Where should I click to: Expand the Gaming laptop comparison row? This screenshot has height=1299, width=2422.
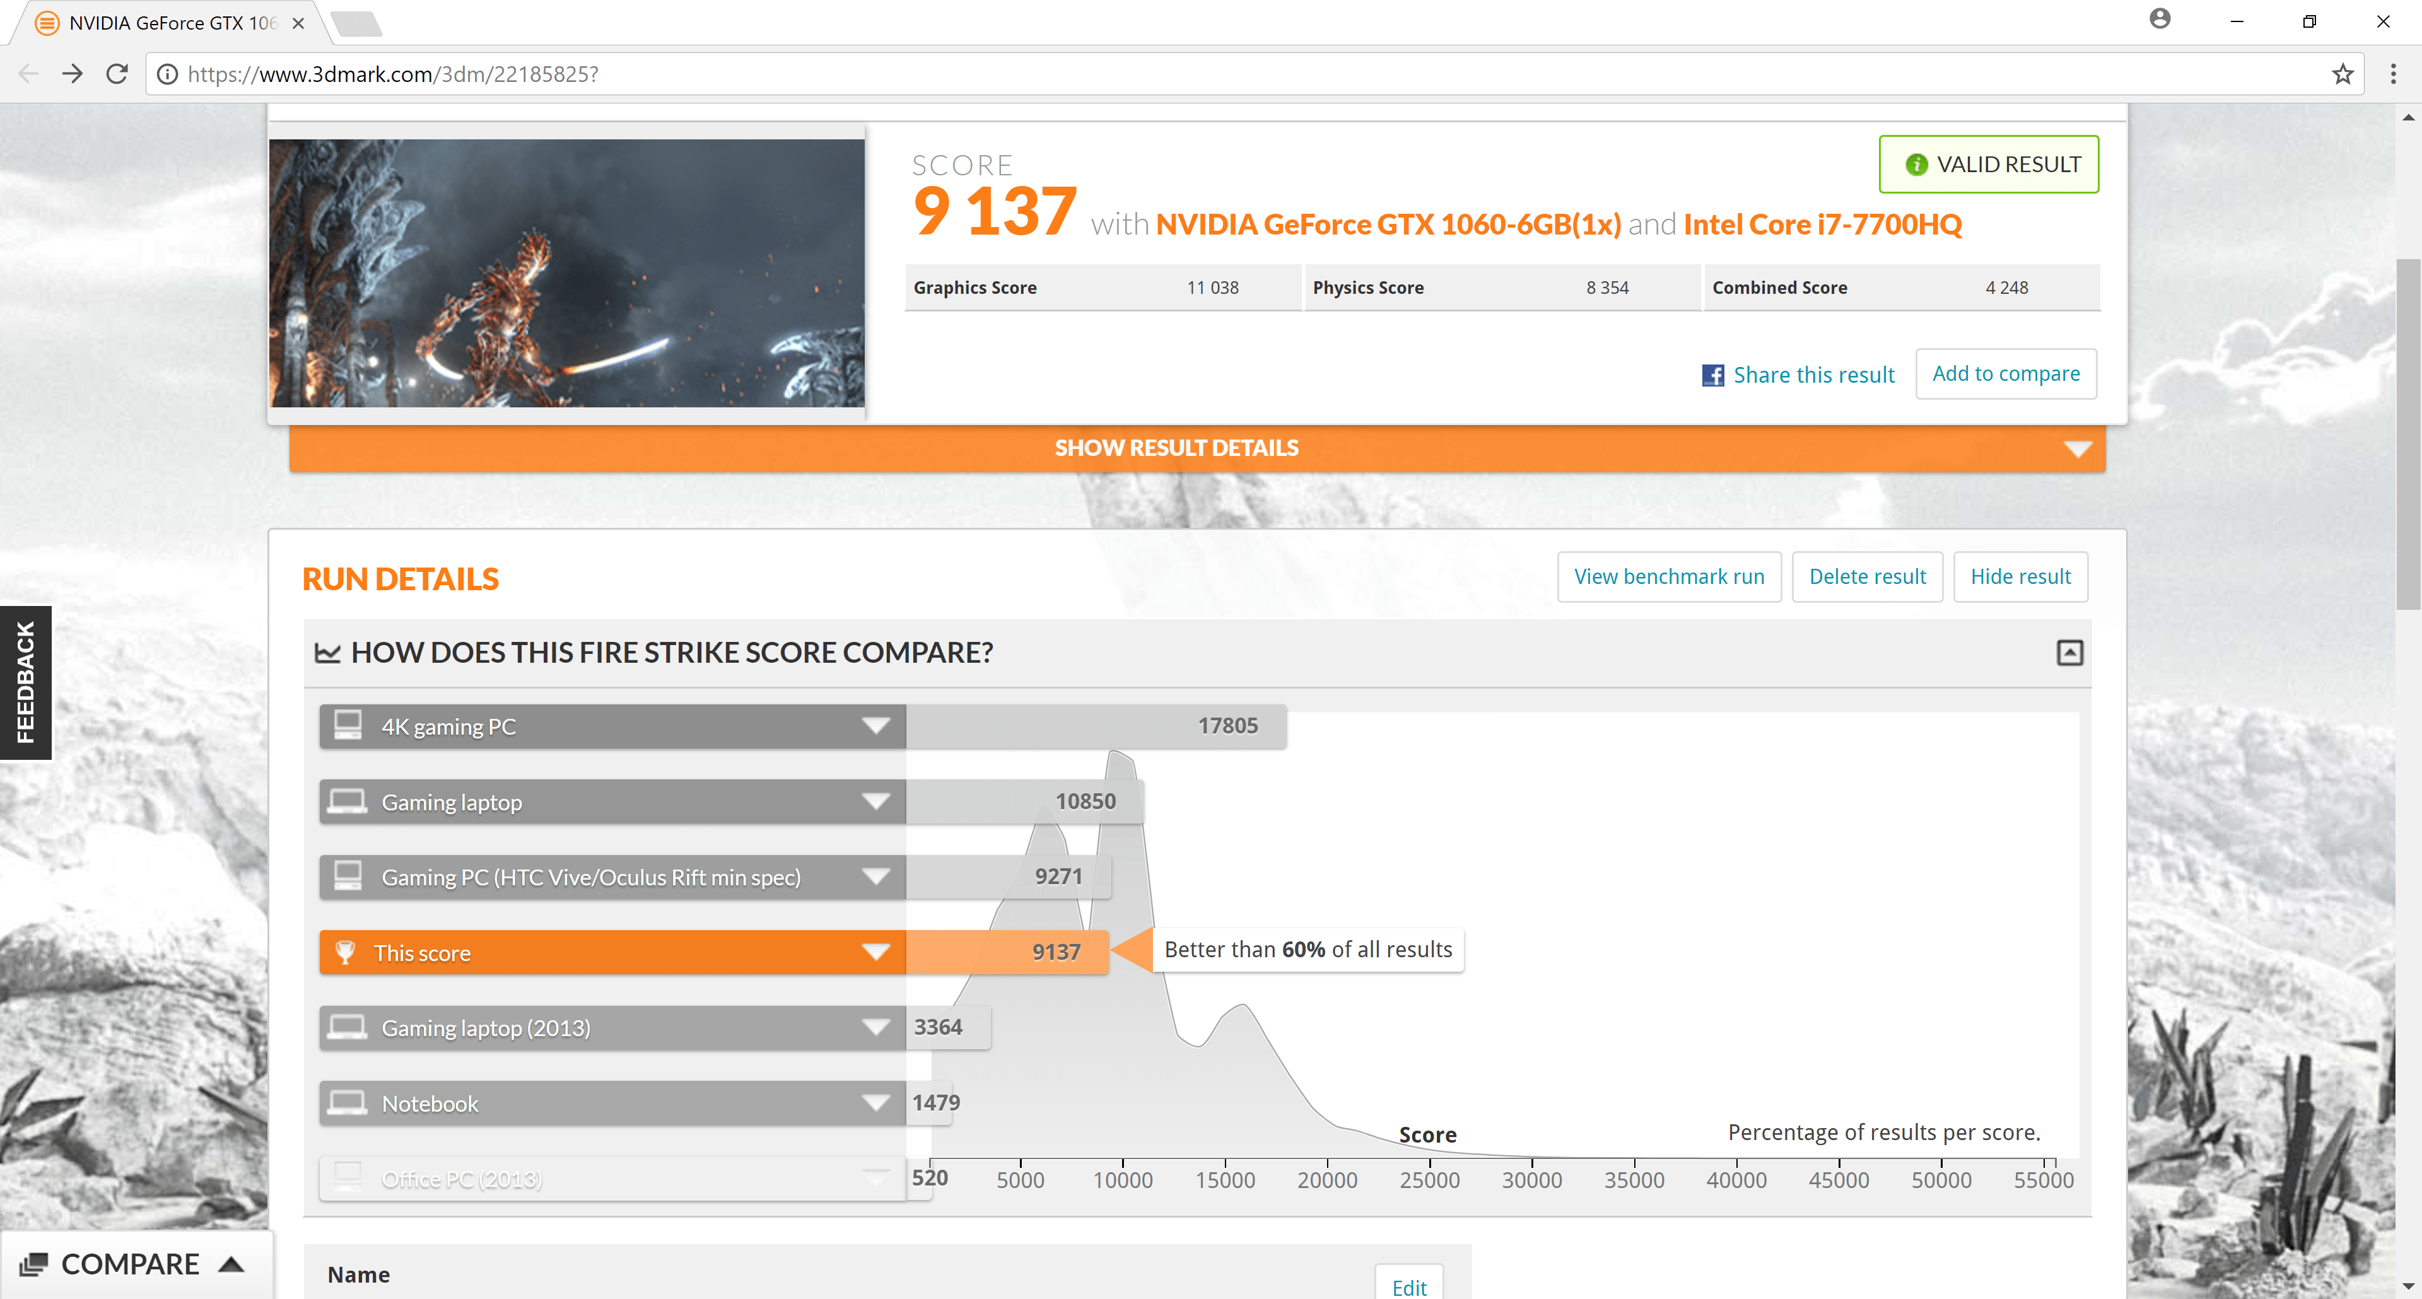click(875, 801)
